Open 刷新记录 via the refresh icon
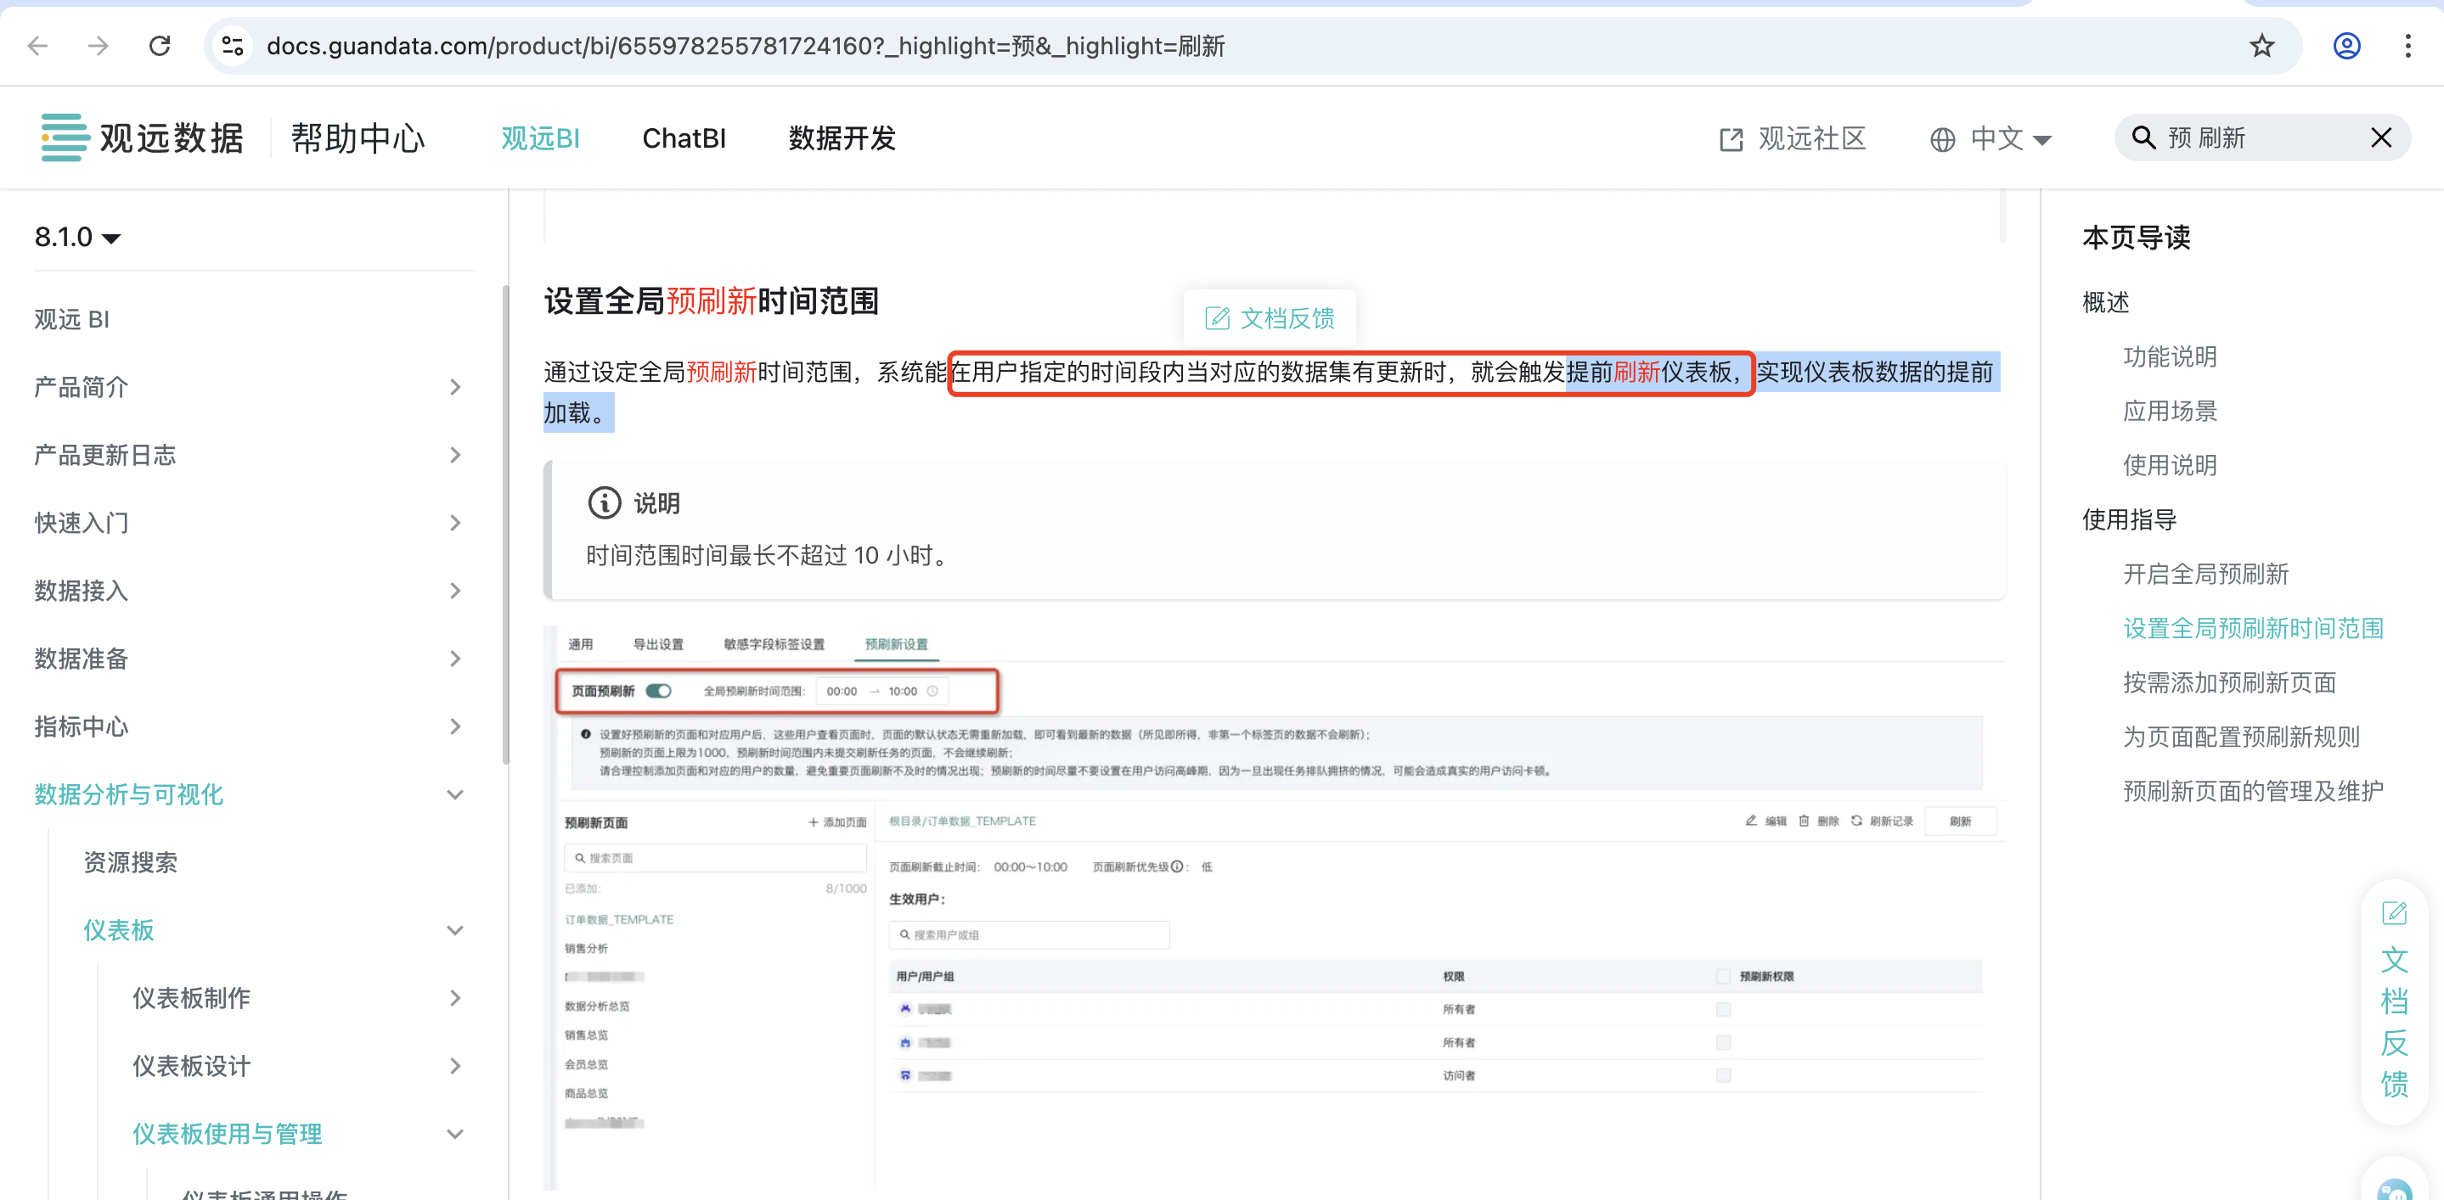Image resolution: width=2444 pixels, height=1200 pixels. 1858,821
